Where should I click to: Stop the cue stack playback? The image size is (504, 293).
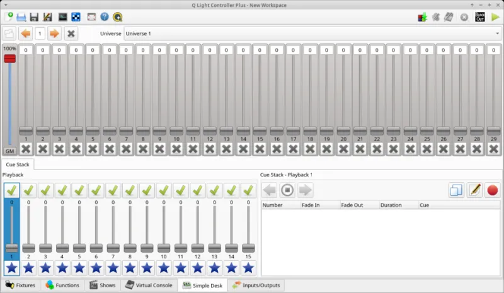pyautogui.click(x=287, y=190)
